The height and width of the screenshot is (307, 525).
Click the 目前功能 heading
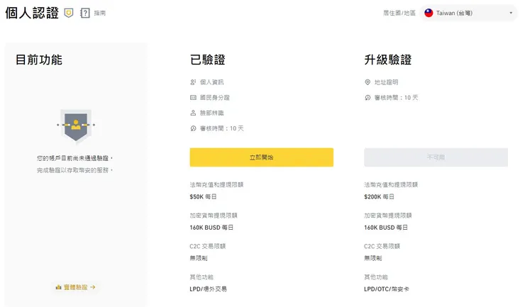[x=39, y=60]
